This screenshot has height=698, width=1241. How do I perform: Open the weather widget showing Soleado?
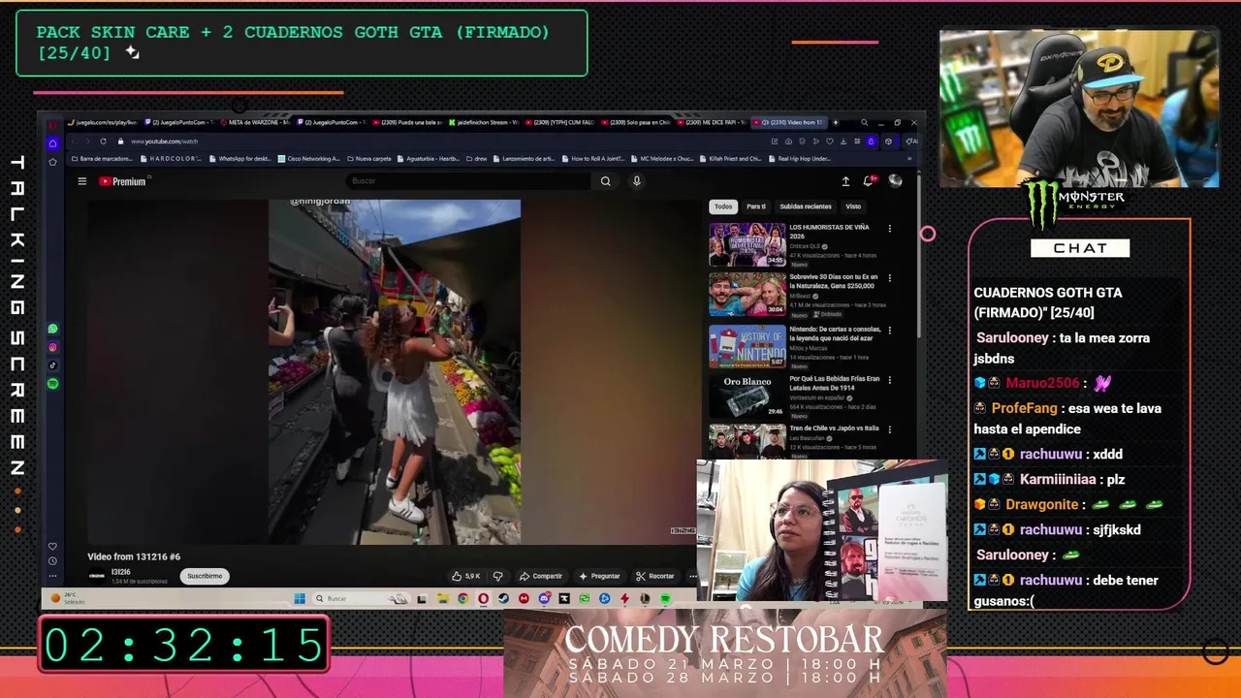click(x=68, y=598)
